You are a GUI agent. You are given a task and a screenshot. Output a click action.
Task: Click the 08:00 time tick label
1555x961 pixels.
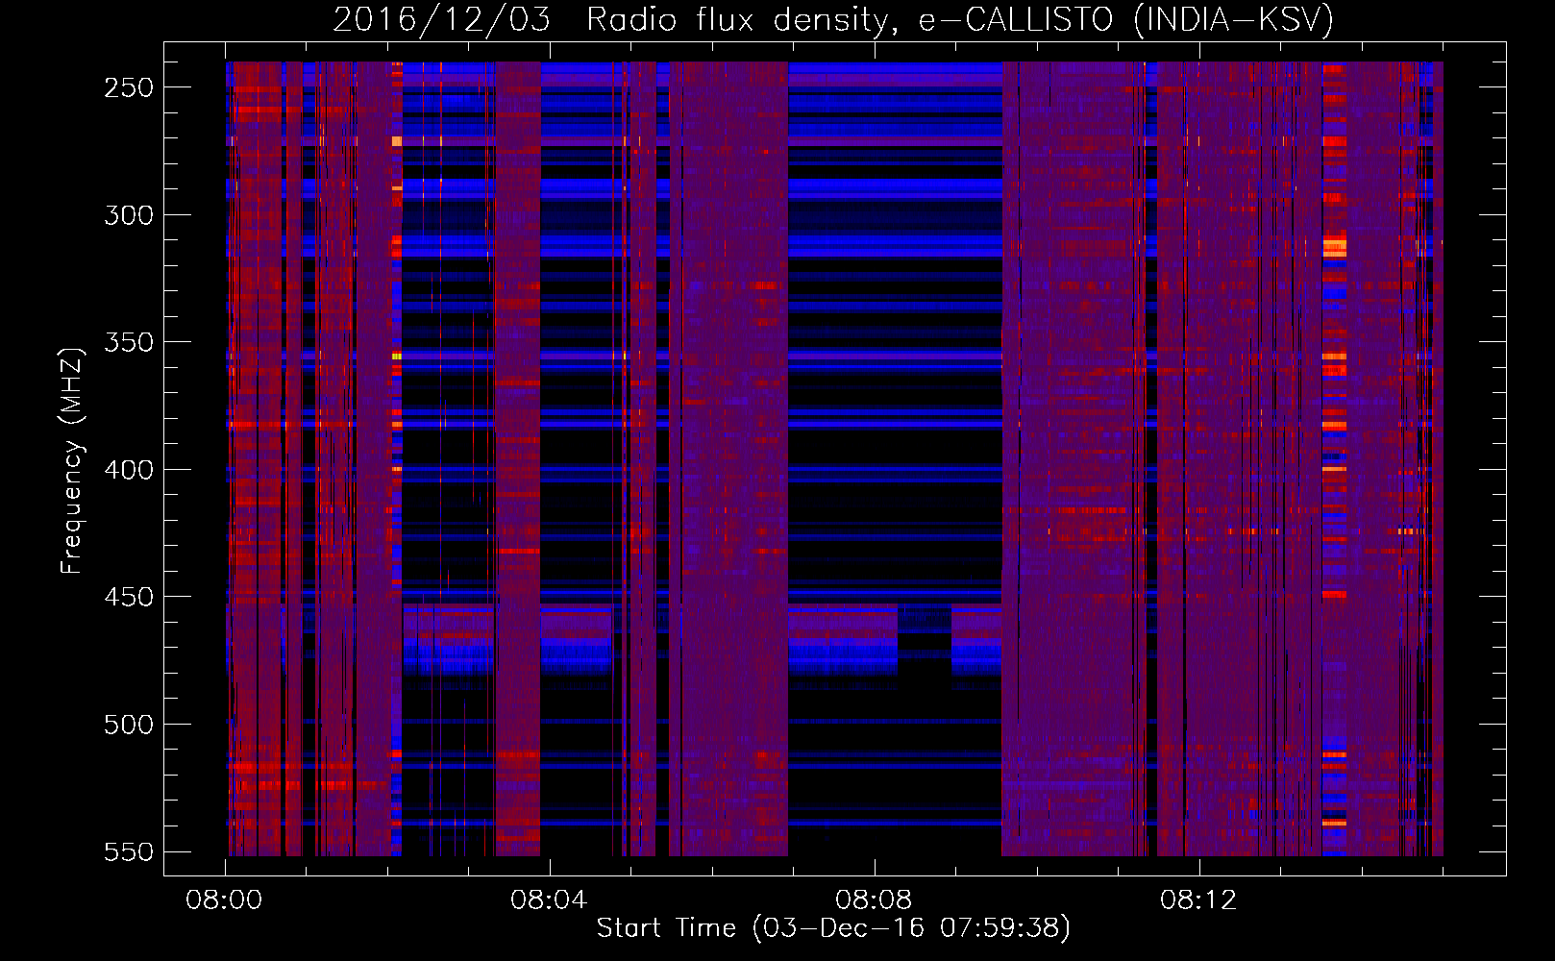224,900
